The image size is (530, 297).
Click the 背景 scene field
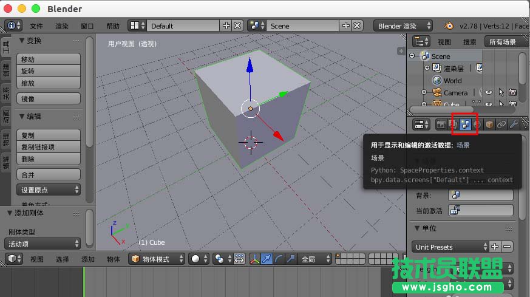coord(481,195)
